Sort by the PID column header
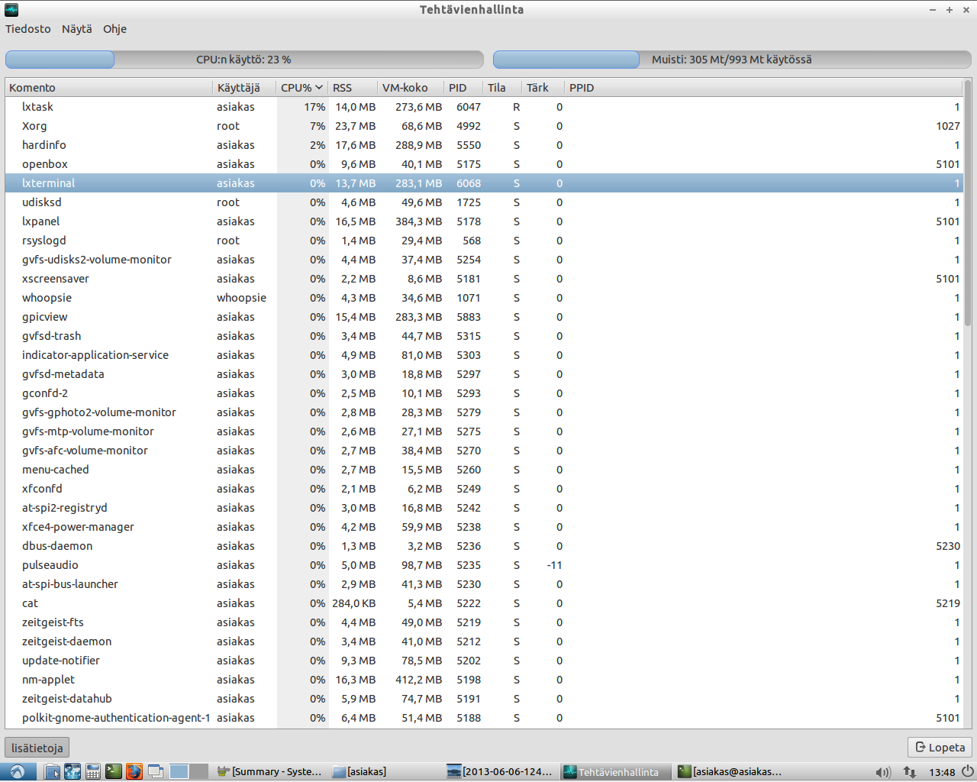Viewport: 977px width, 782px height. pos(463,88)
